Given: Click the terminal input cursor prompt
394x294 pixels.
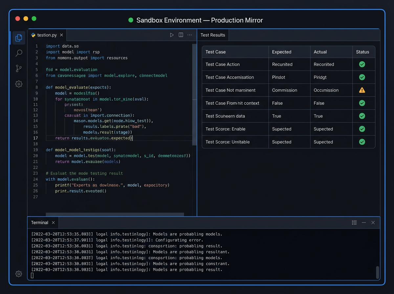Looking at the screenshot, I should tap(32, 276).
